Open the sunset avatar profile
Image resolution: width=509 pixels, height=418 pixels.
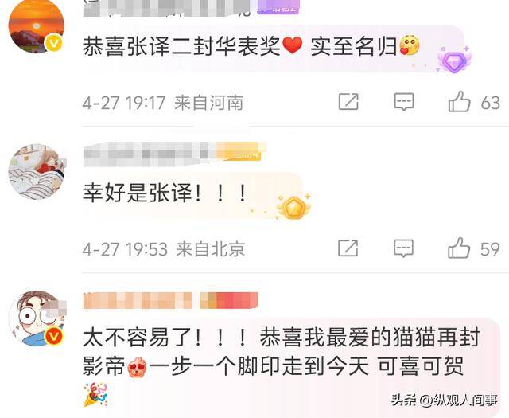(x=37, y=26)
